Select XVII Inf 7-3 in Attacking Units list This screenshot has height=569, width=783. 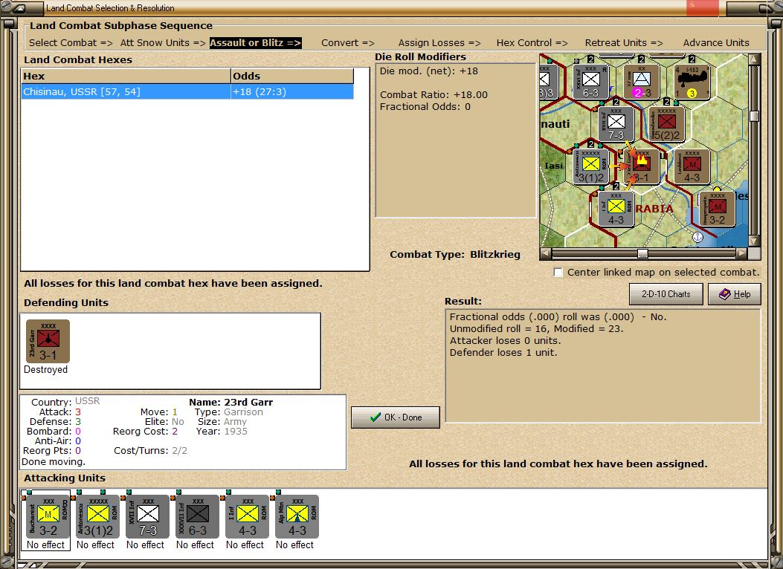coord(148,516)
